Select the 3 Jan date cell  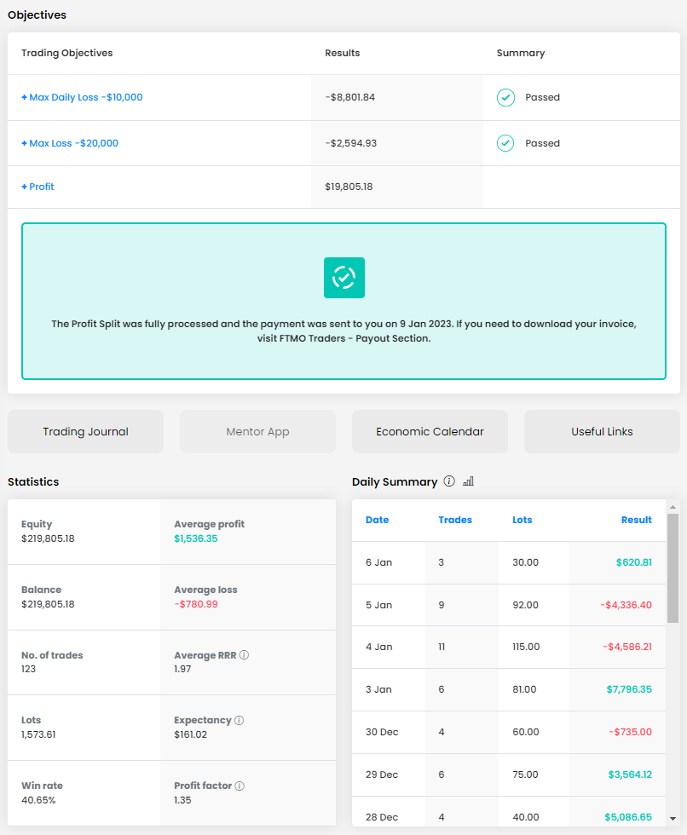[x=378, y=689]
